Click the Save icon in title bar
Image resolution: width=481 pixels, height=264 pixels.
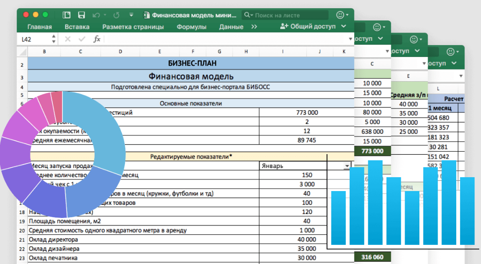(81, 15)
